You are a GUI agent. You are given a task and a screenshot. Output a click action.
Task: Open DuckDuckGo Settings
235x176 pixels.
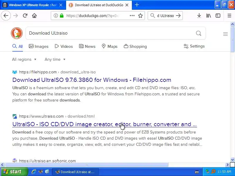point(194,46)
